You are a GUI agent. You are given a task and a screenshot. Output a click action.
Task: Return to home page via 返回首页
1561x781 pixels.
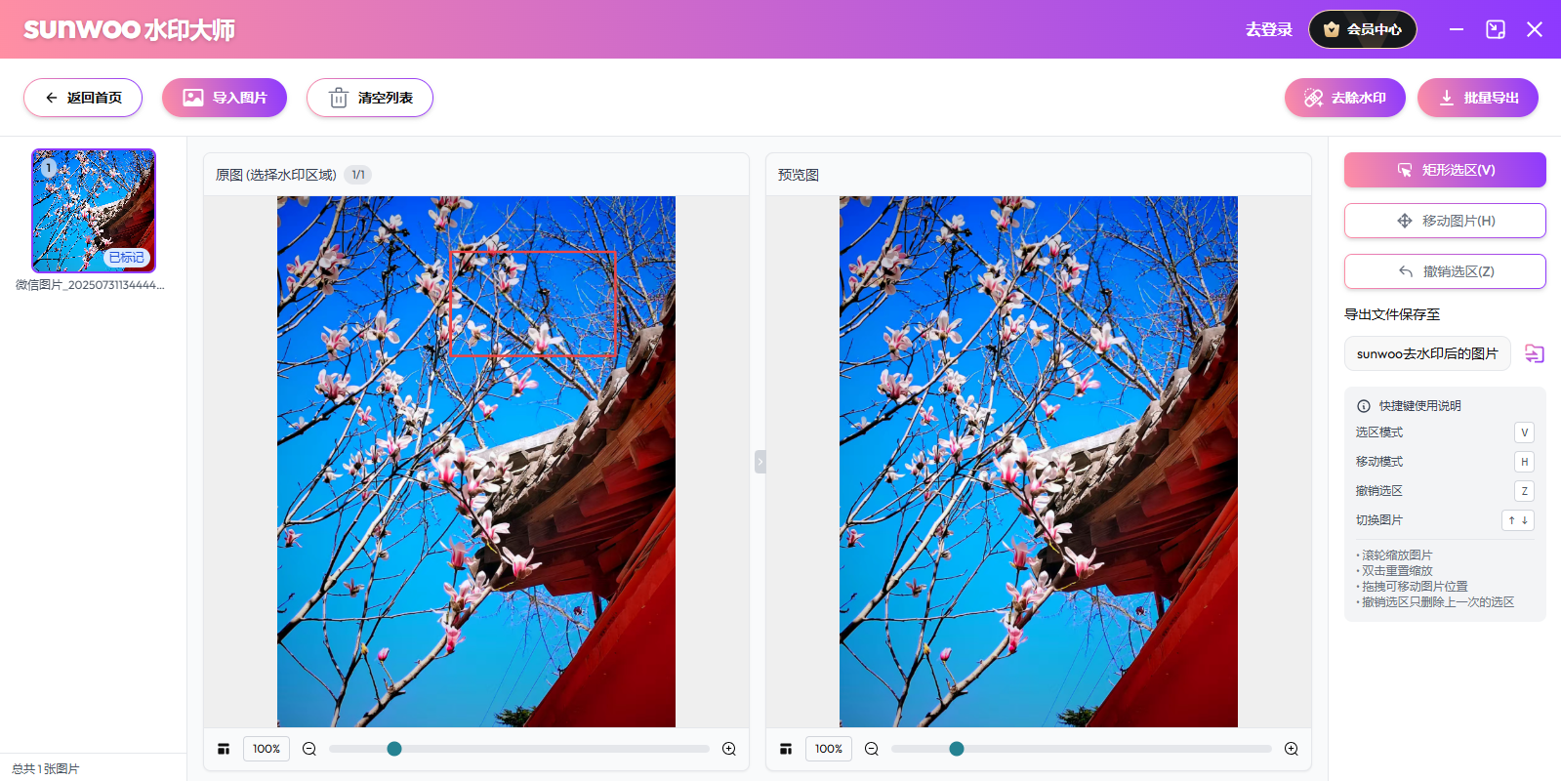83,98
